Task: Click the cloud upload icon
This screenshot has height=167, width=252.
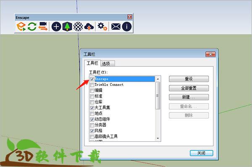Action: pyautogui.click(x=89, y=26)
